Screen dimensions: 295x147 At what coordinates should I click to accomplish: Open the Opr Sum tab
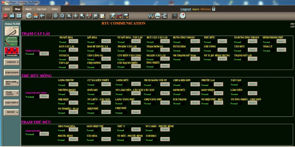(41, 9)
